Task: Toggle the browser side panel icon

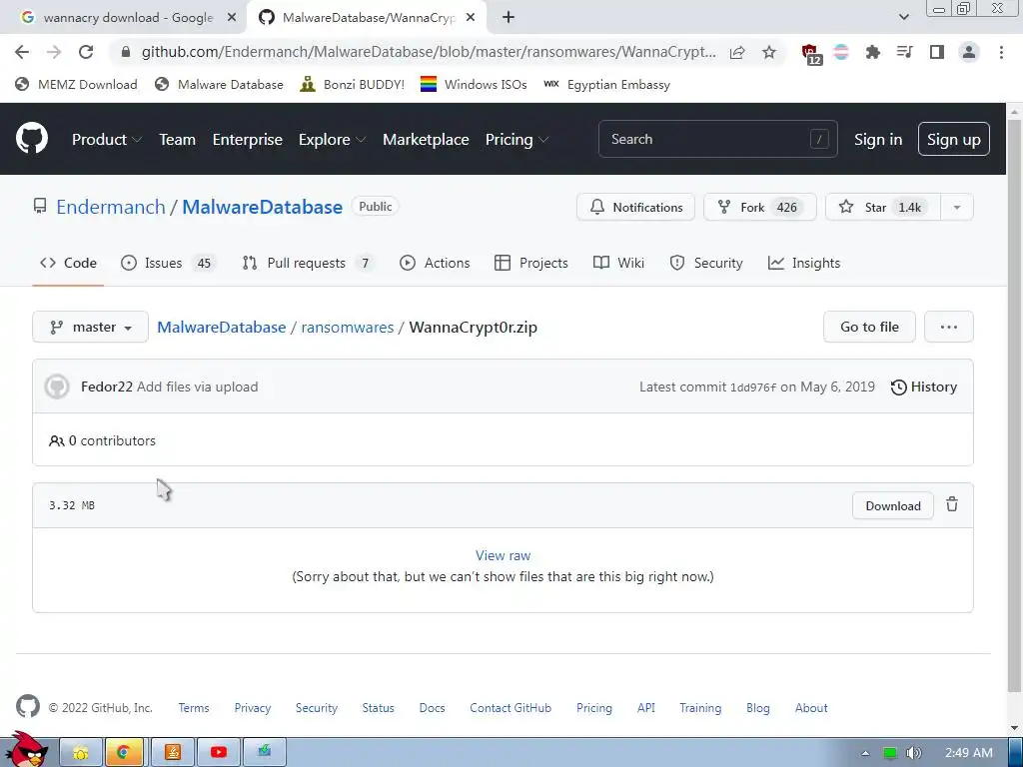Action: pos(937,52)
